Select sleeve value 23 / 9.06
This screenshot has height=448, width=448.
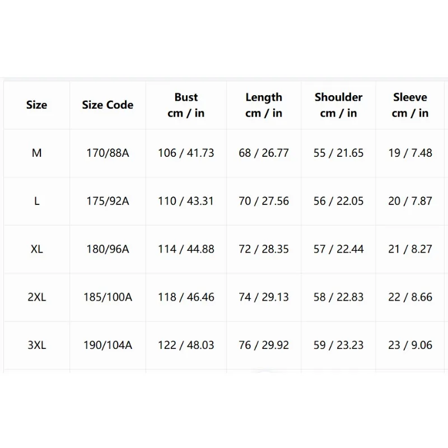pyautogui.click(x=410, y=345)
